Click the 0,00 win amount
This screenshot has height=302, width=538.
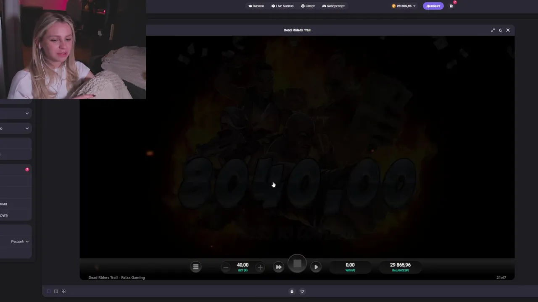350,265
